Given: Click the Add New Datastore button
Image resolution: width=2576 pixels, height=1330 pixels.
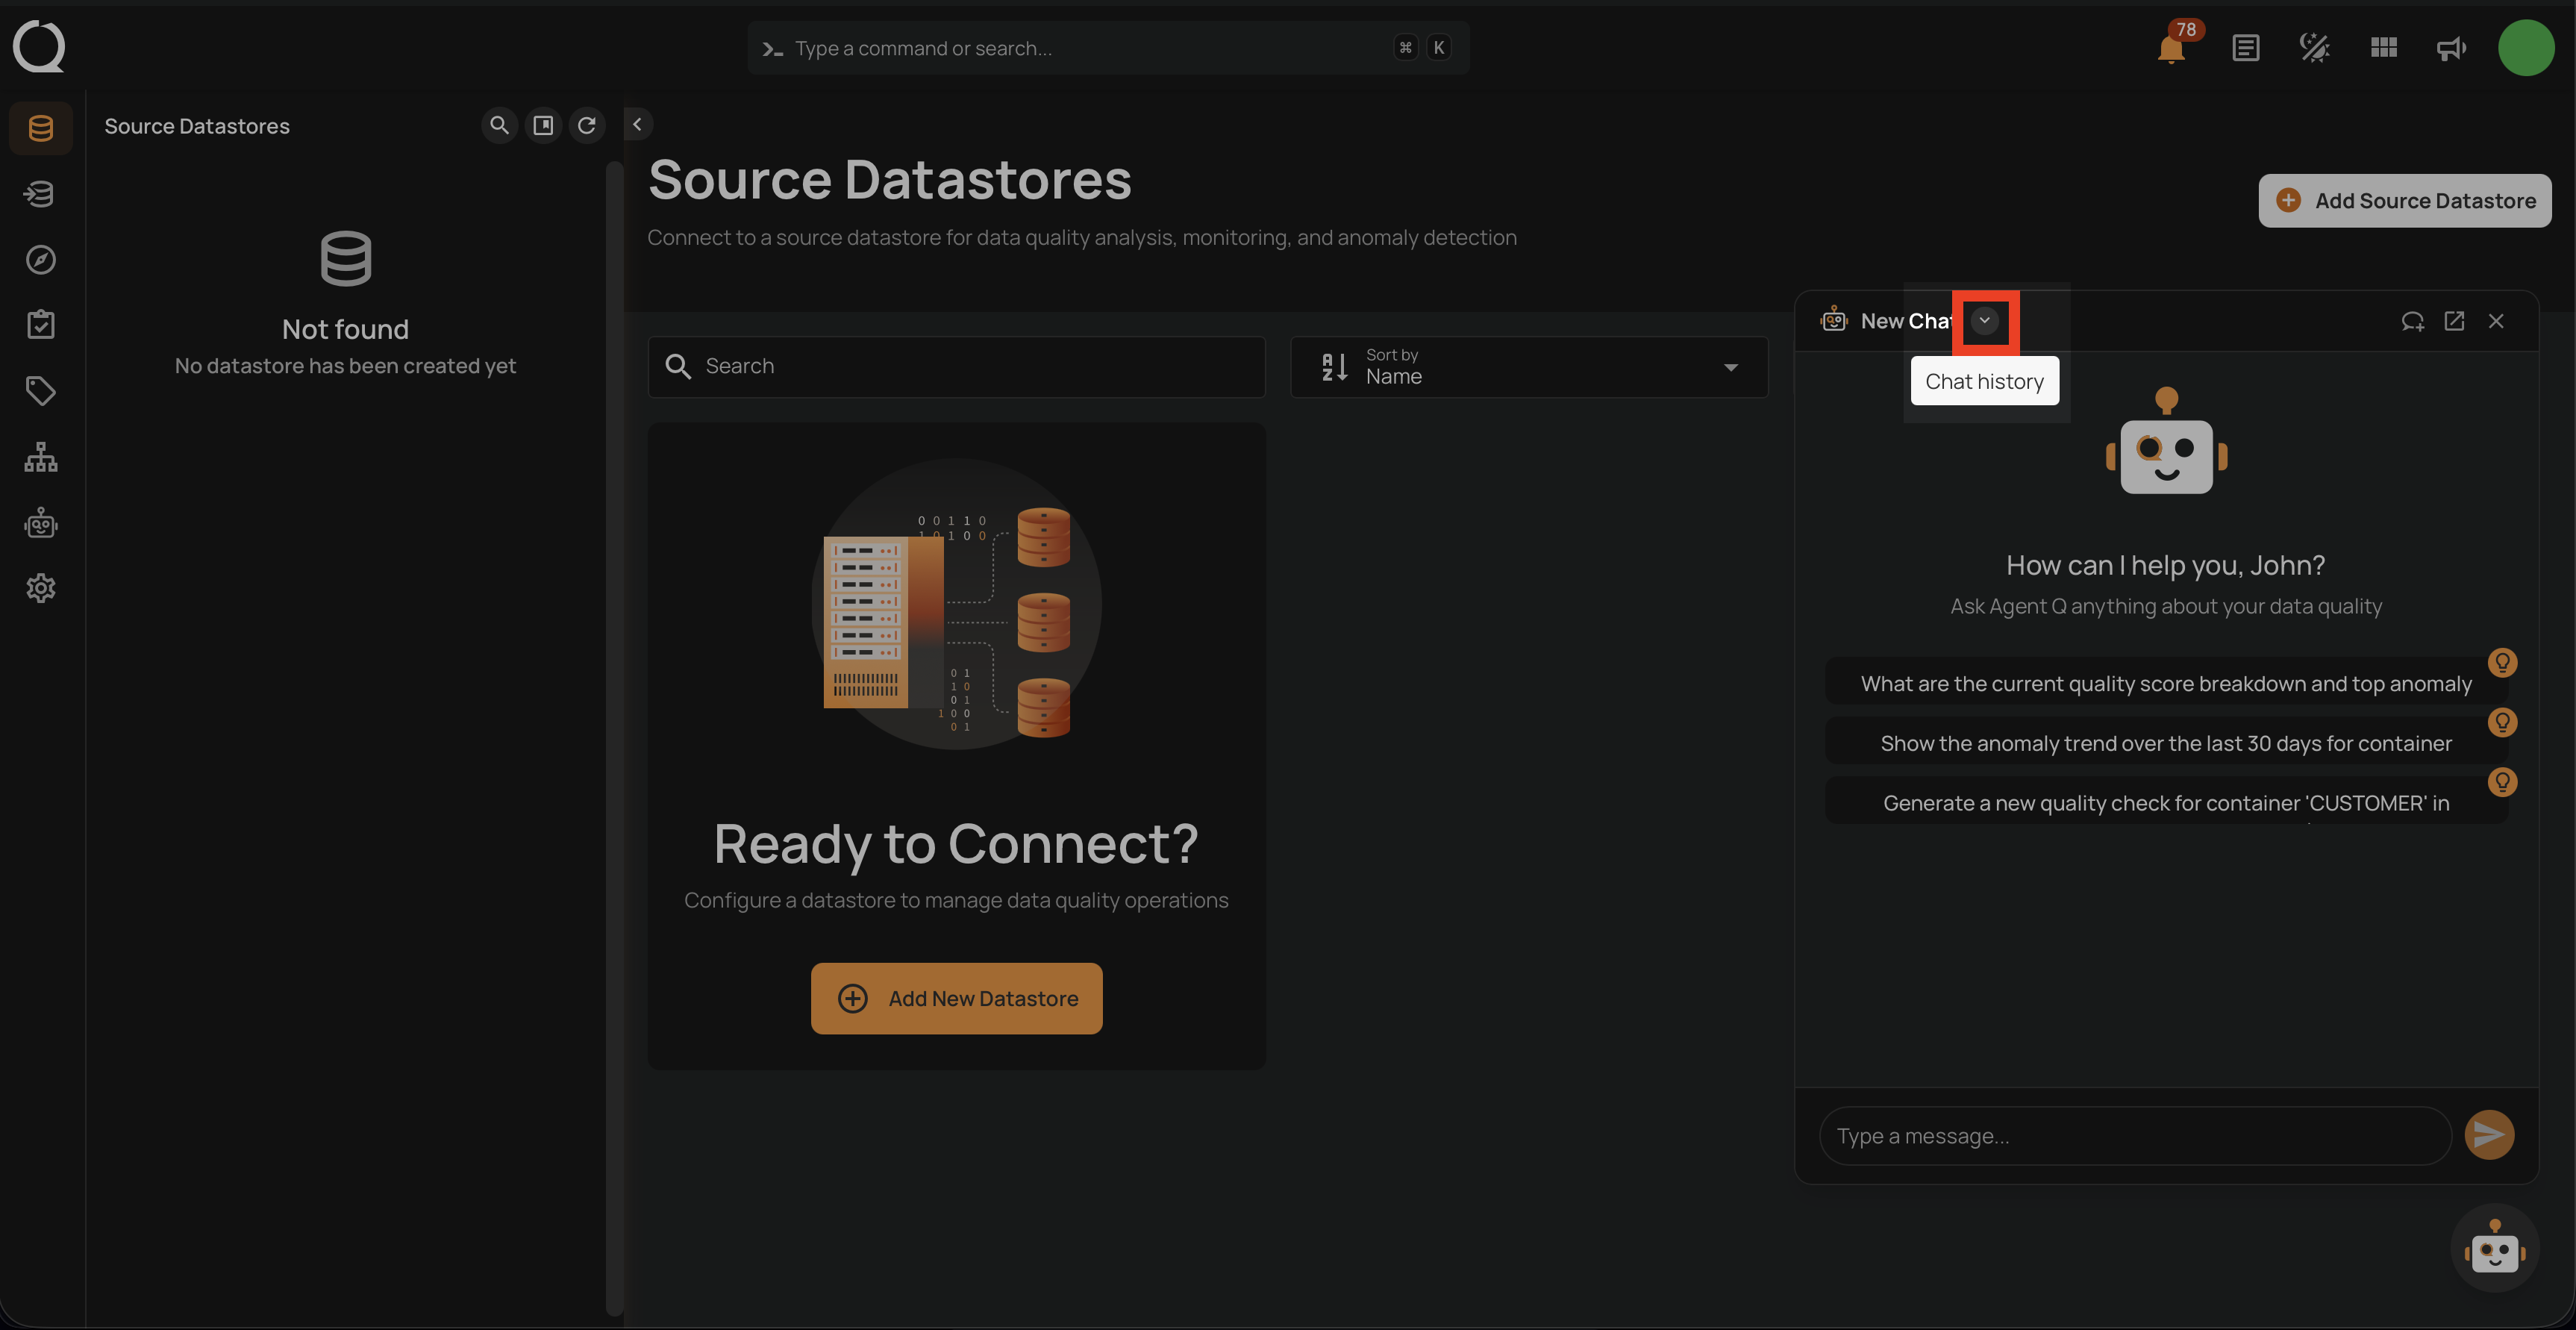Looking at the screenshot, I should pyautogui.click(x=956, y=998).
